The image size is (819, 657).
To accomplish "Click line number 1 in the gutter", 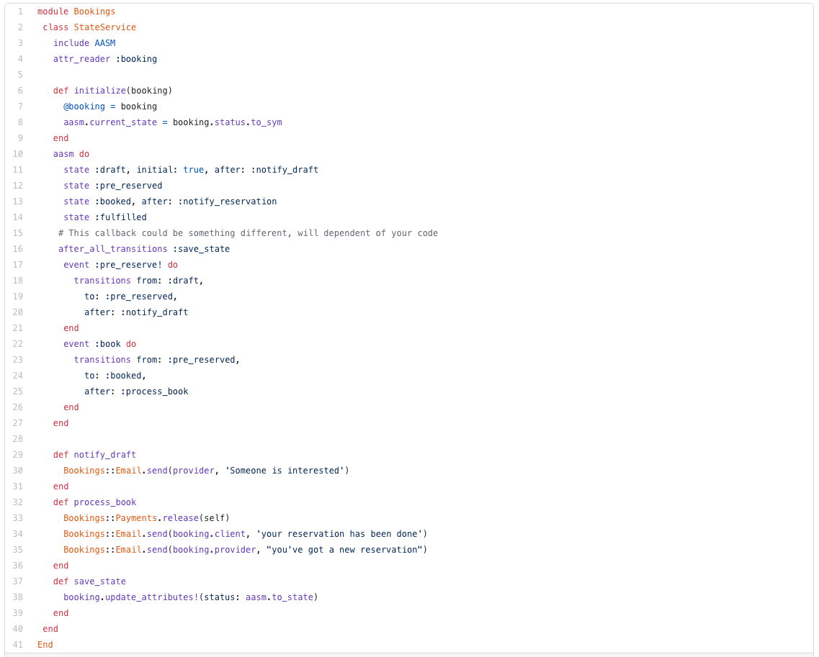I will pyautogui.click(x=20, y=12).
